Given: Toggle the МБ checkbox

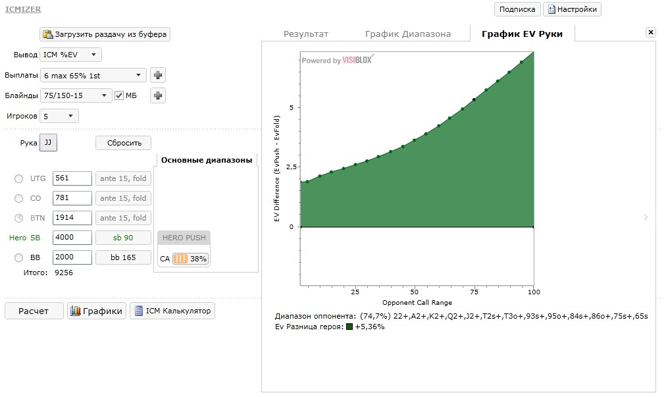Looking at the screenshot, I should click(119, 95).
